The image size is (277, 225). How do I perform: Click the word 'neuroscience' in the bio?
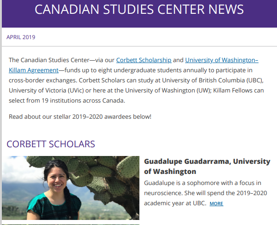(x=163, y=193)
